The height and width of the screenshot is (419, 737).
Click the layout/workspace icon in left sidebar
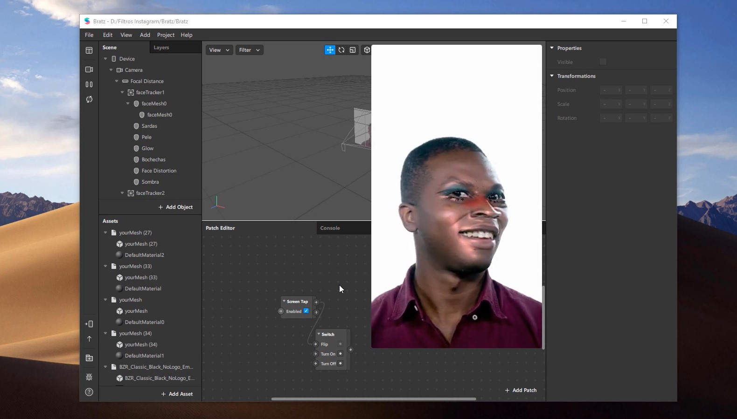click(89, 50)
